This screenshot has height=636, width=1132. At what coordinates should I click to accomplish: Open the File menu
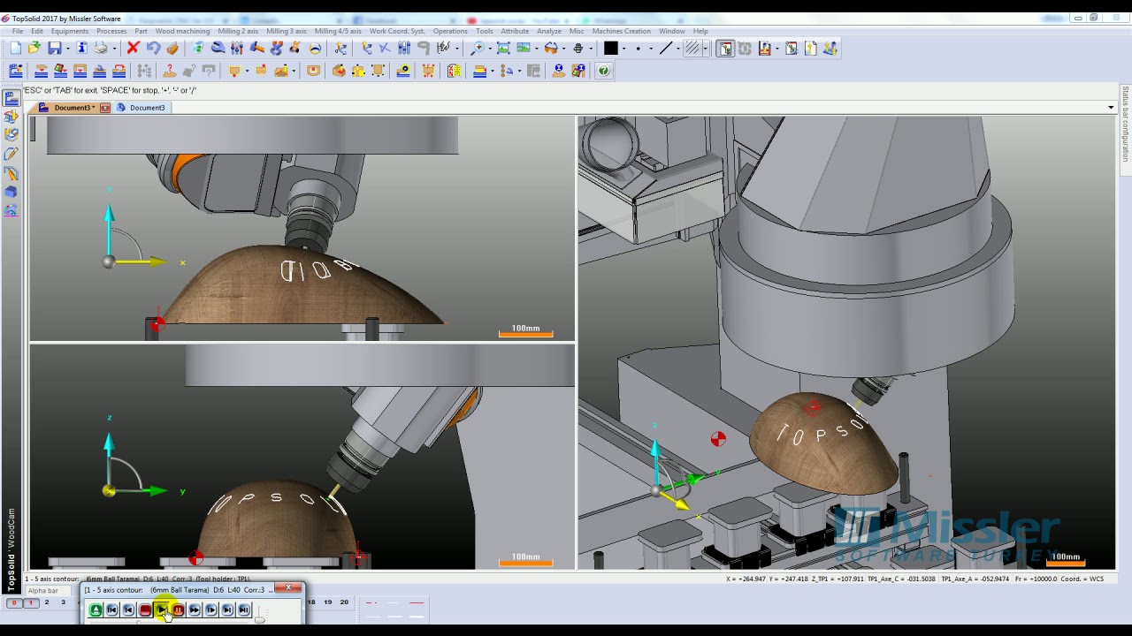(18, 31)
